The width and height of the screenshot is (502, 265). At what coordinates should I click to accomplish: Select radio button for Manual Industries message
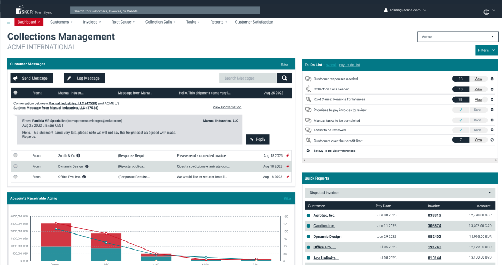pos(16,93)
